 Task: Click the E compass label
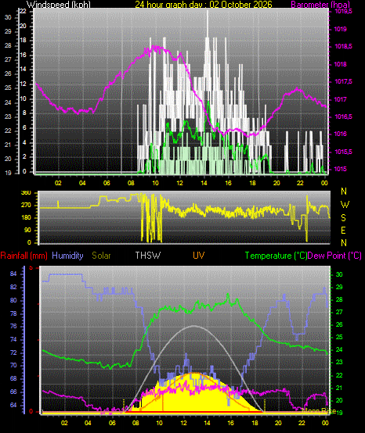tap(343, 231)
